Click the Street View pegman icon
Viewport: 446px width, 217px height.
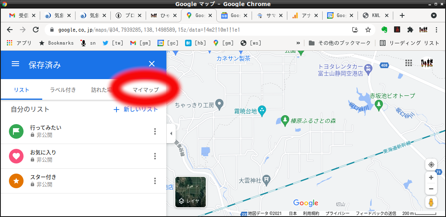(431, 202)
